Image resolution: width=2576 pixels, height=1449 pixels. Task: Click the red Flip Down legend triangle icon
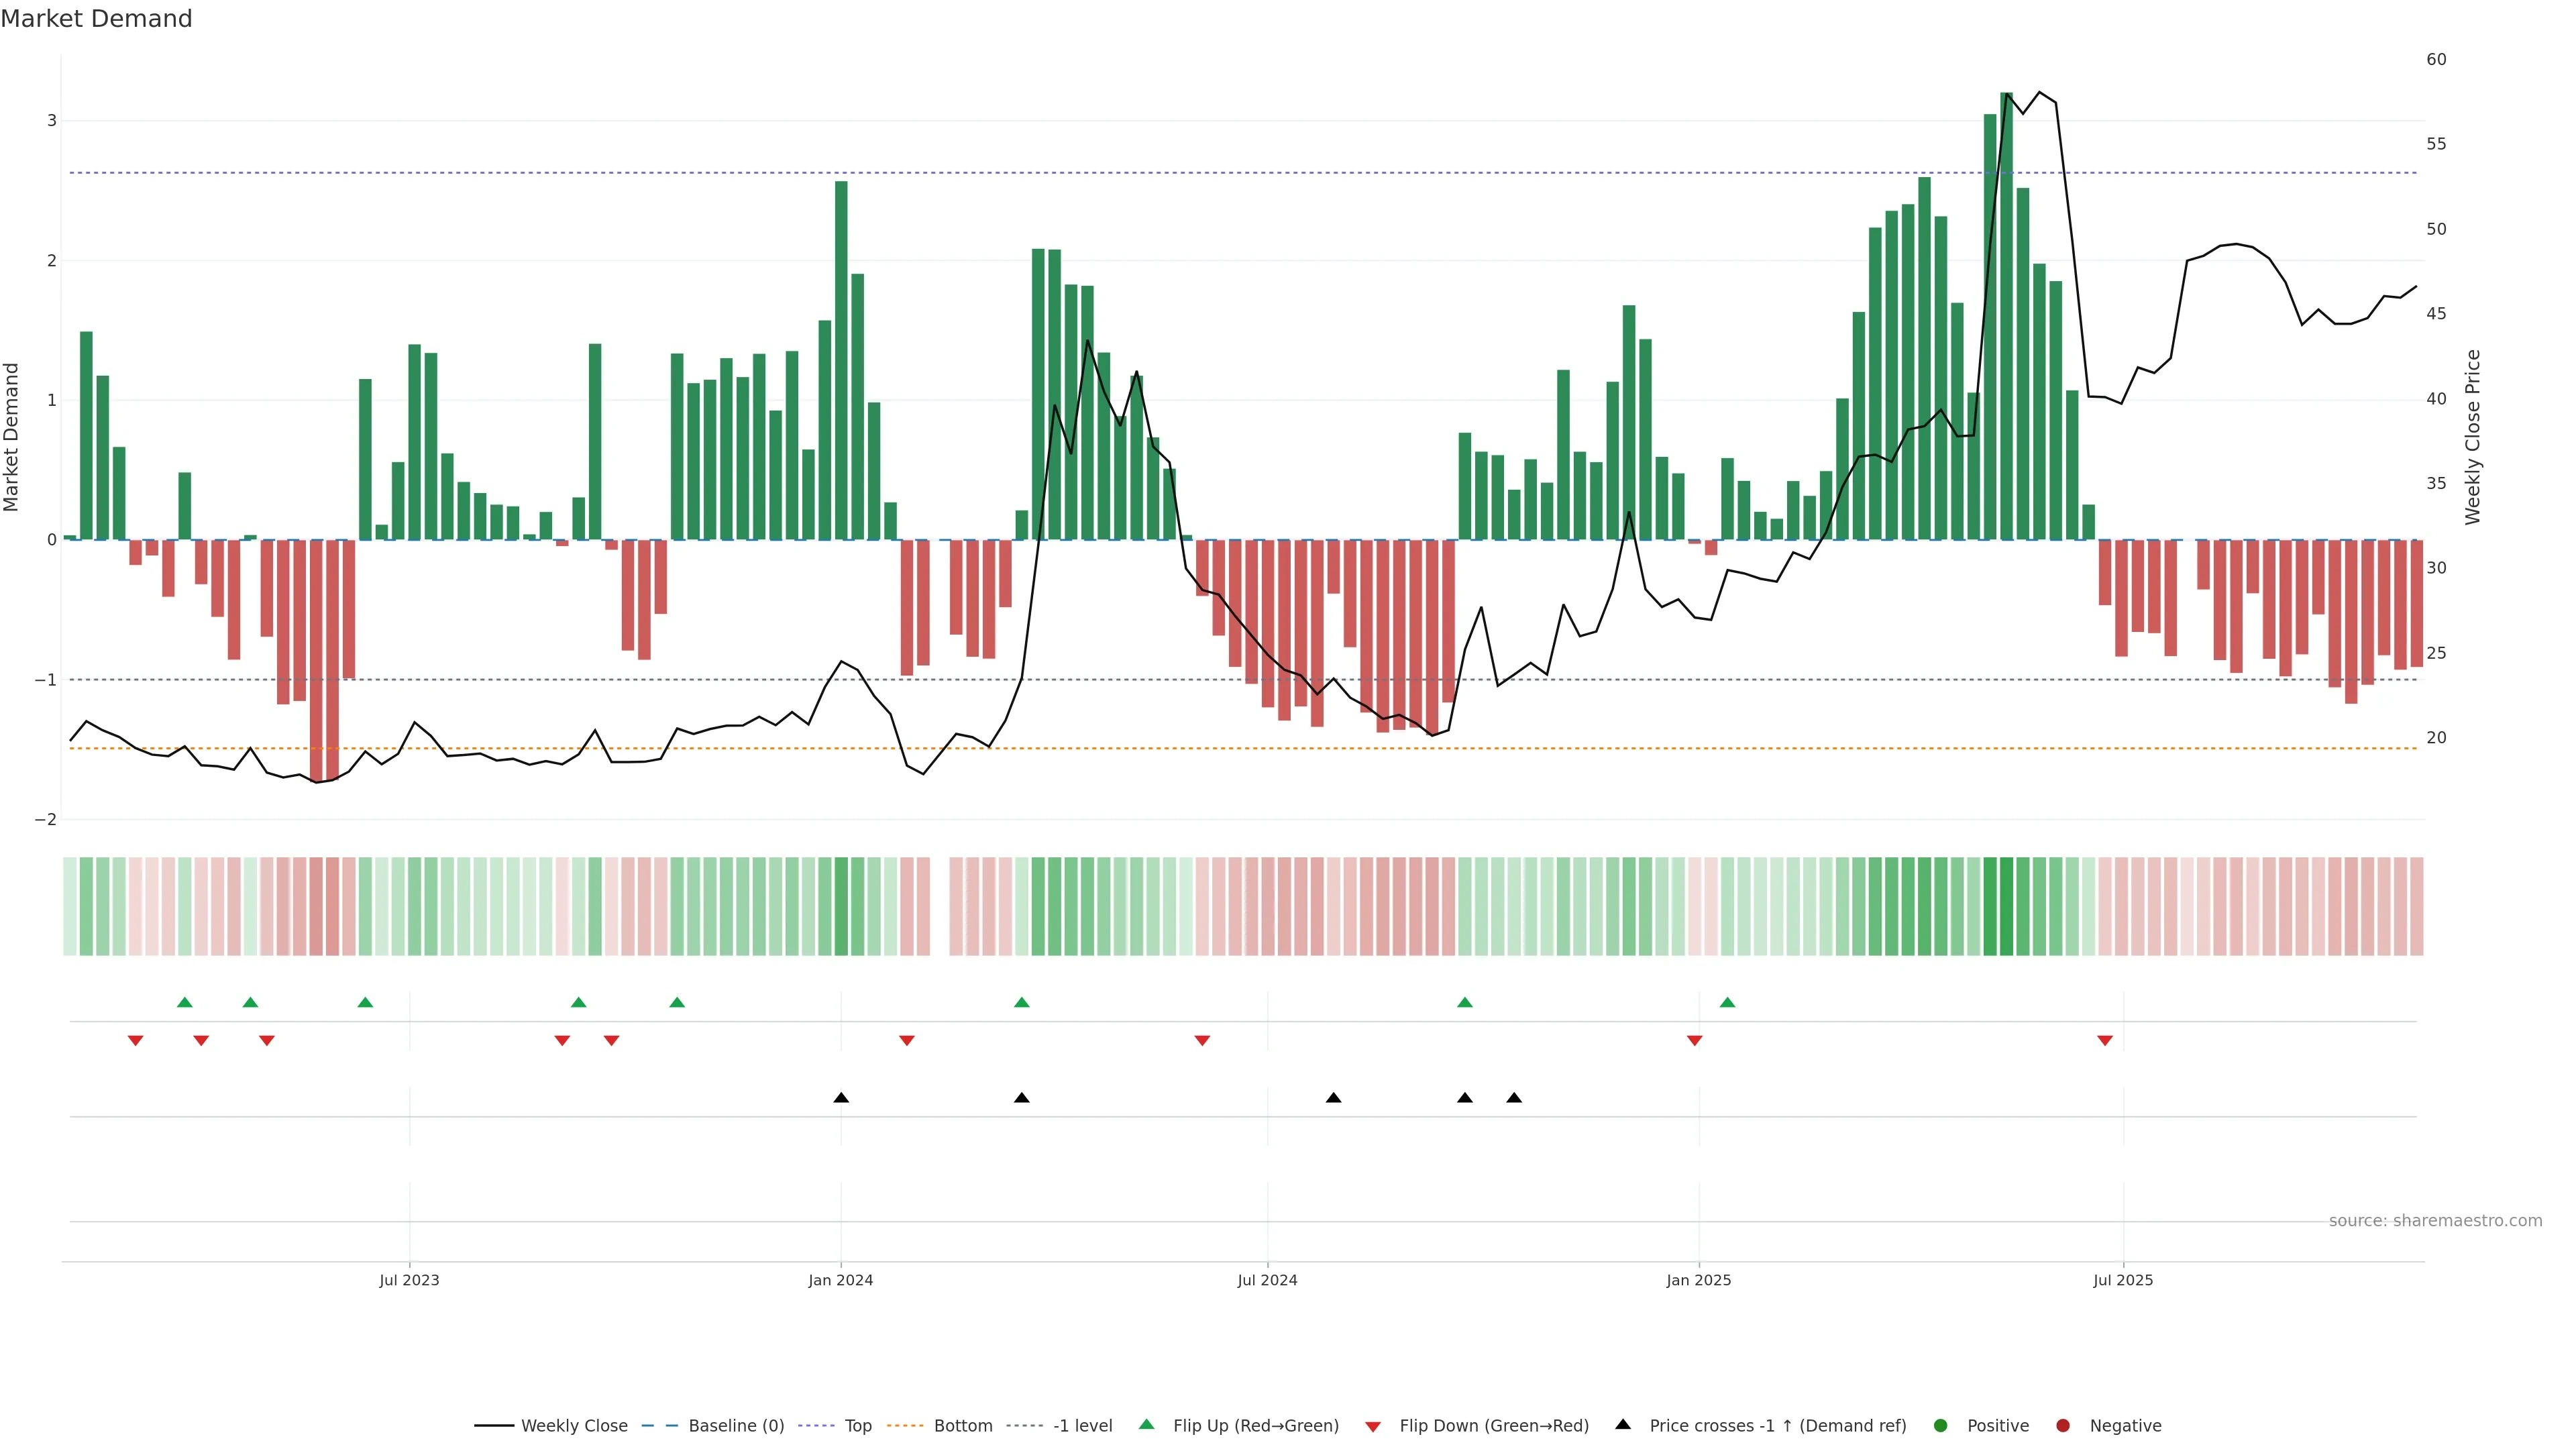click(1373, 1426)
